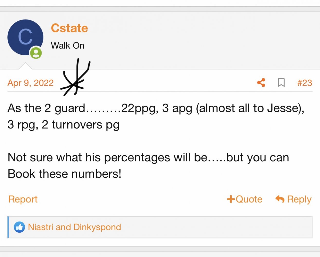320x257 pixels.
Task: Click Cstate's circular avatar
Action: click(x=25, y=37)
